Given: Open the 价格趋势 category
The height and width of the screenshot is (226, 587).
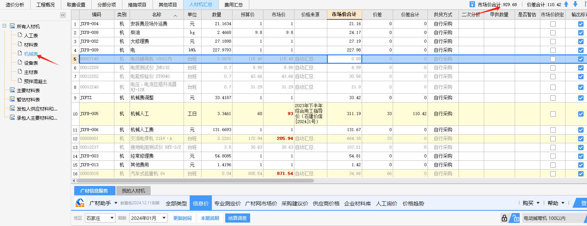Looking at the screenshot, I should point(413,203).
